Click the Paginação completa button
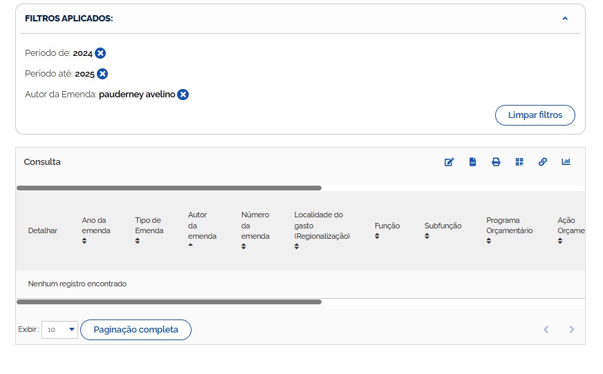Screen dimensions: 603x374 coord(136,330)
